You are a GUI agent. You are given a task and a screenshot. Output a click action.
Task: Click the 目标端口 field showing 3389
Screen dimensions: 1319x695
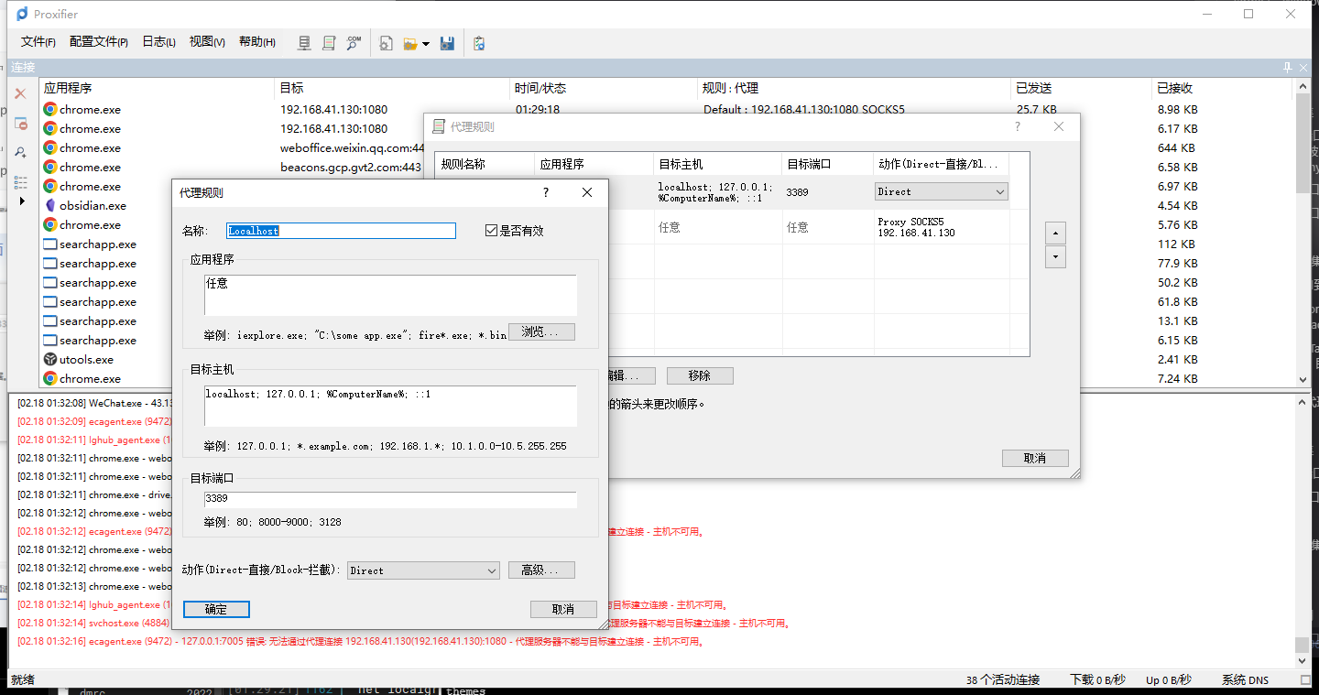(390, 499)
